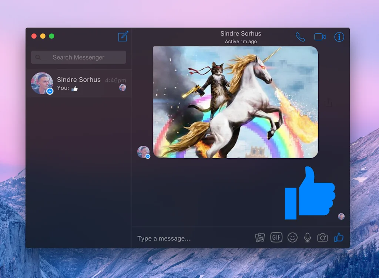Click Sindre Sorhus avatar in conversation list

[x=42, y=83]
